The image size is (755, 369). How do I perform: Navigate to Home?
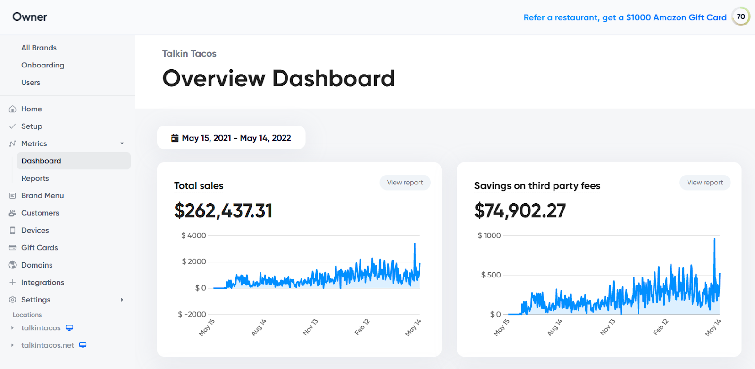coord(32,109)
